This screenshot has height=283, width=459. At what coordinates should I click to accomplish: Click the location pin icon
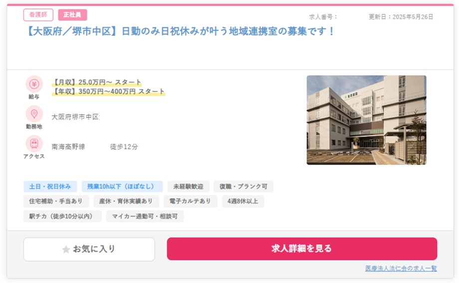click(x=34, y=114)
